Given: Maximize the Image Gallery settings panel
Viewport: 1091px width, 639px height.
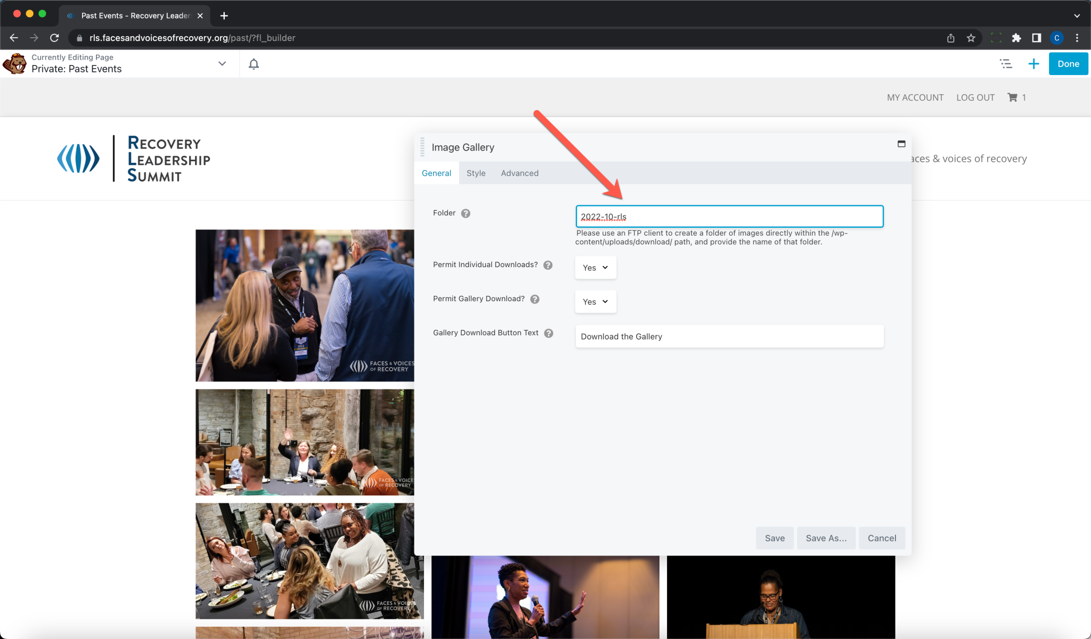Looking at the screenshot, I should [901, 144].
